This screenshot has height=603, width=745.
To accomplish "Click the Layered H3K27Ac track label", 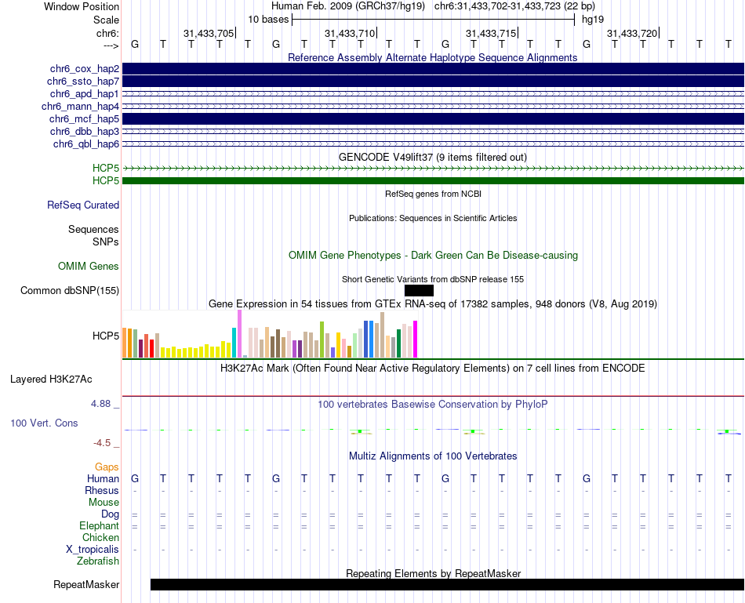I will [51, 380].
